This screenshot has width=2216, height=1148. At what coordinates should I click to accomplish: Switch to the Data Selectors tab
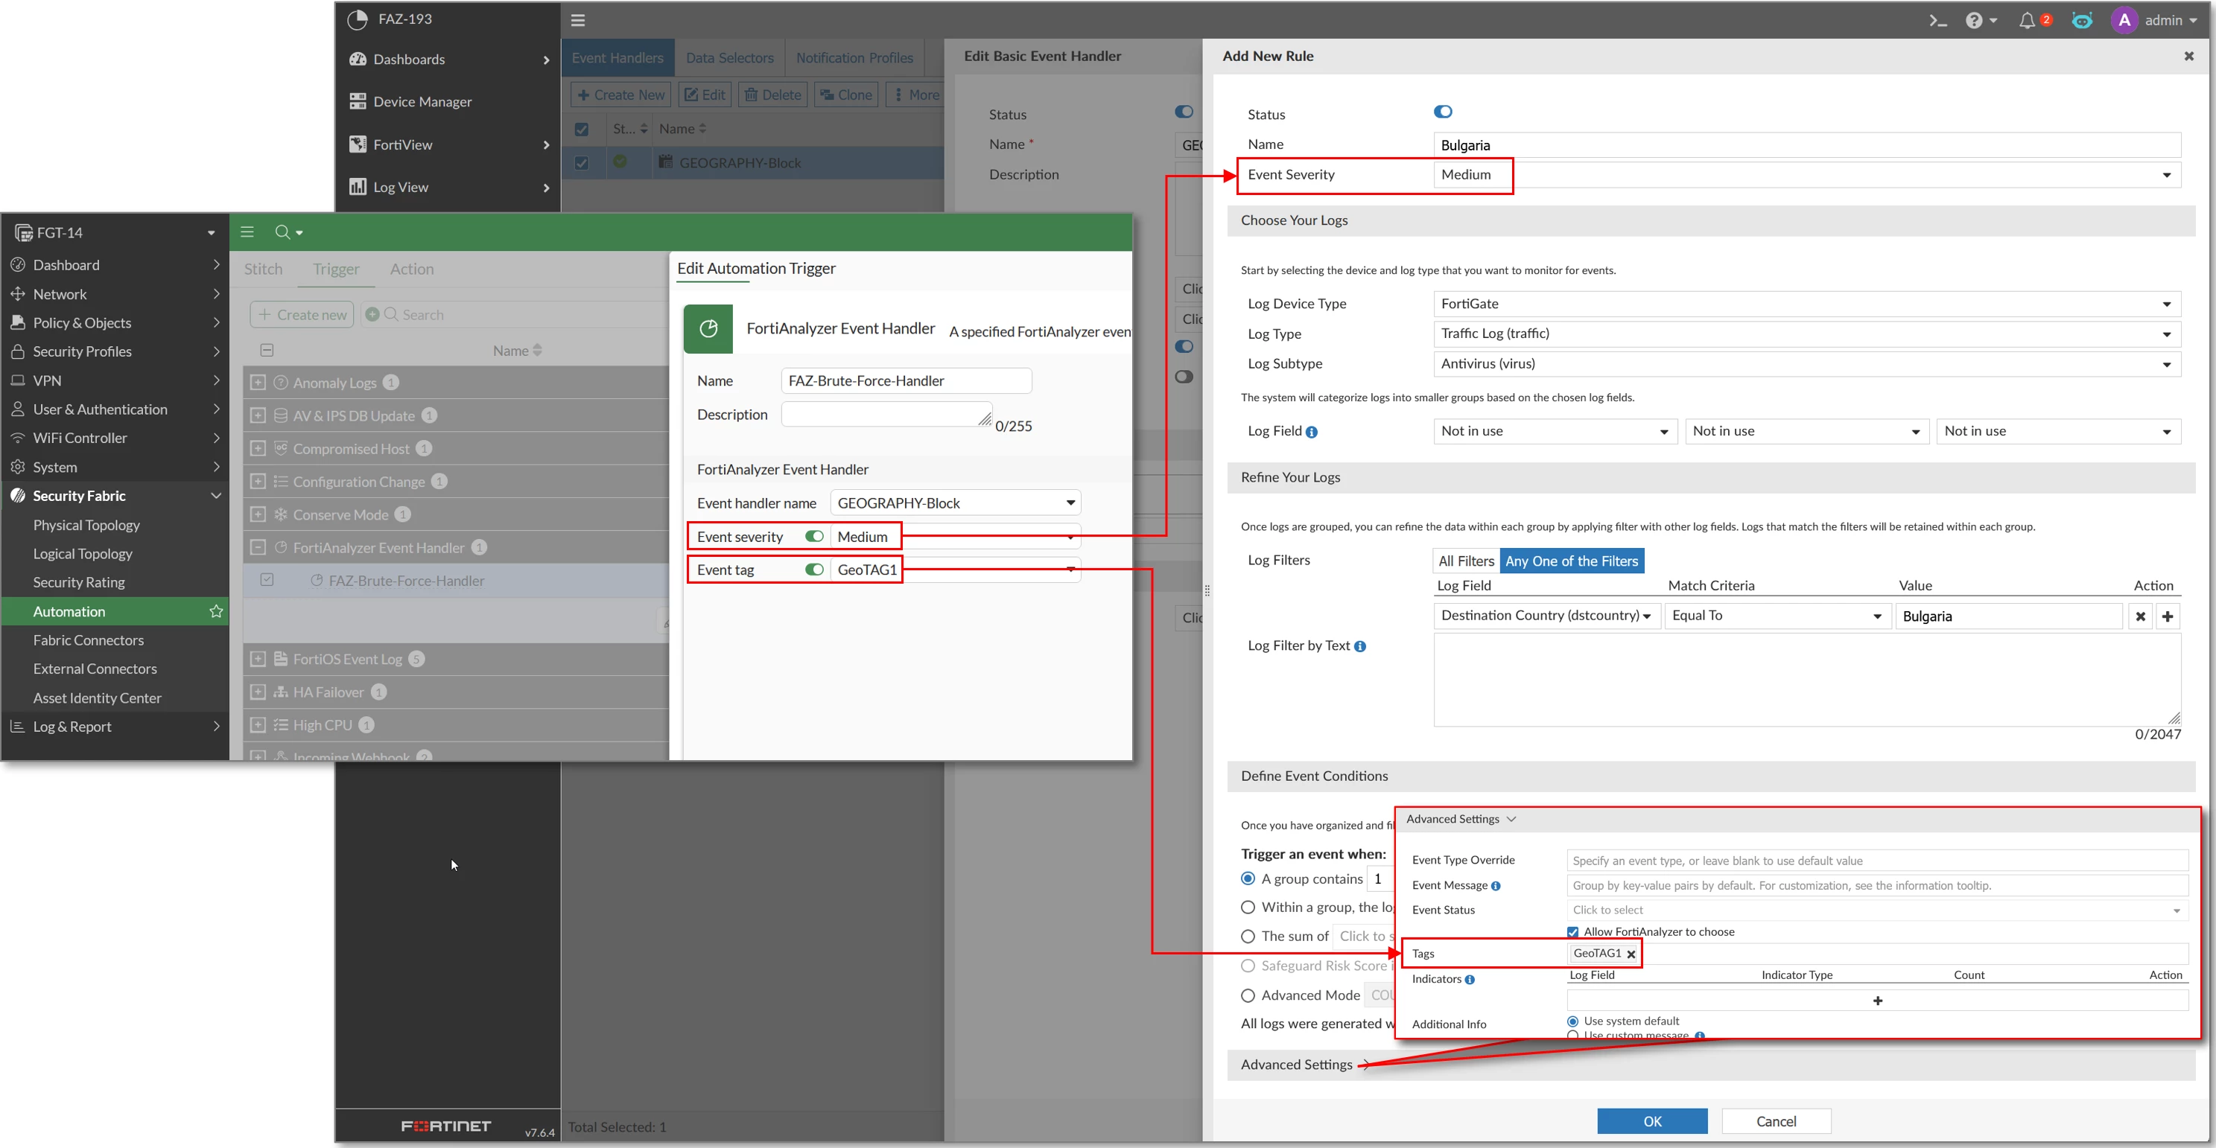(x=729, y=57)
